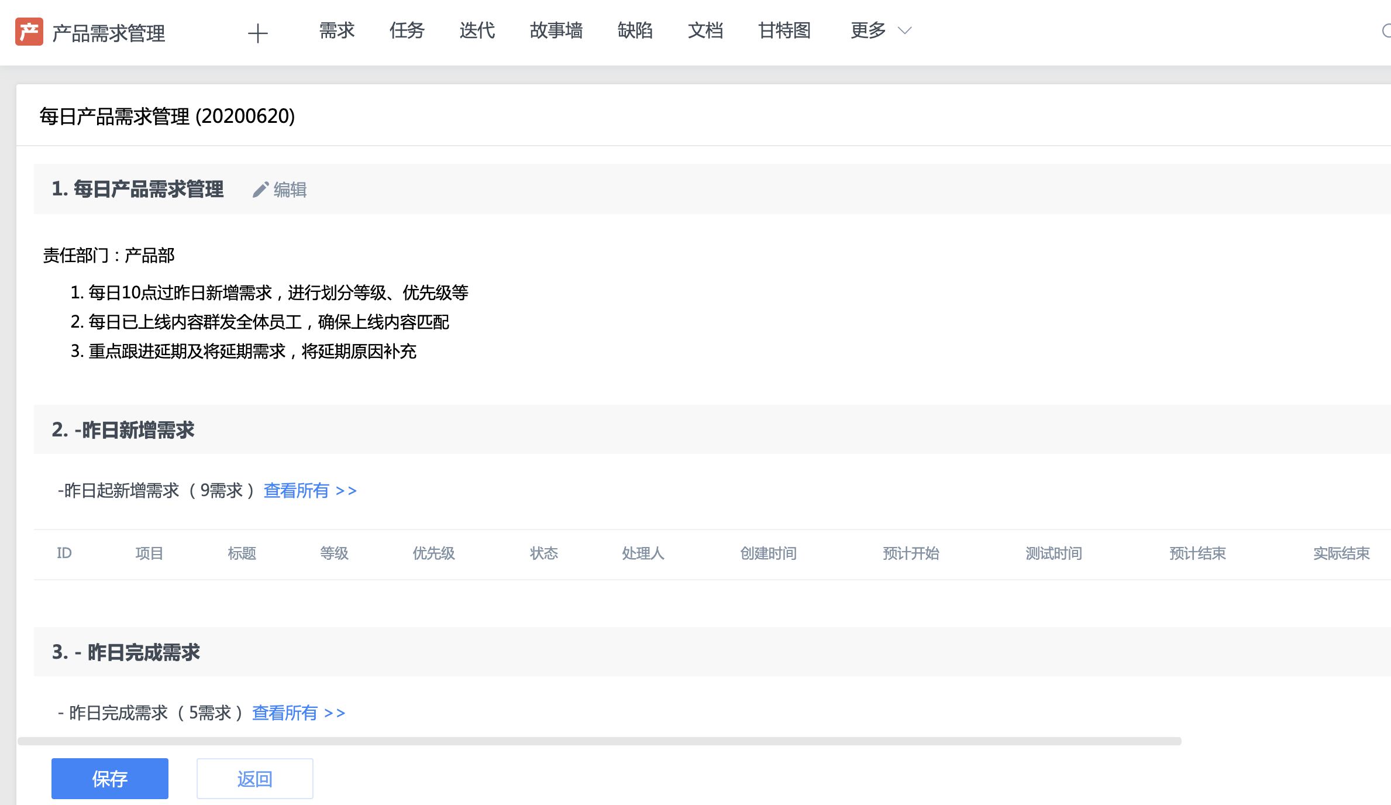Open the 故事墙 view
Screen dimensions: 1391x805
(x=556, y=31)
